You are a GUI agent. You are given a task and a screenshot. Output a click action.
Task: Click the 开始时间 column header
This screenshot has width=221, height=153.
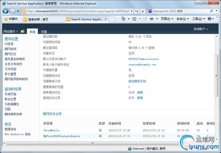(114, 124)
